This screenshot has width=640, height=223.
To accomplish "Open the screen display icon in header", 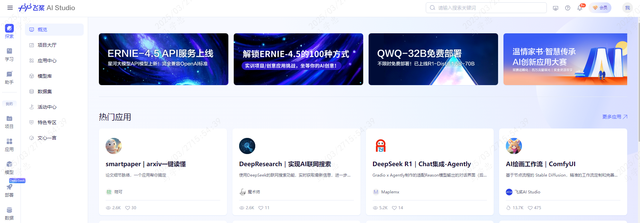I will (556, 8).
